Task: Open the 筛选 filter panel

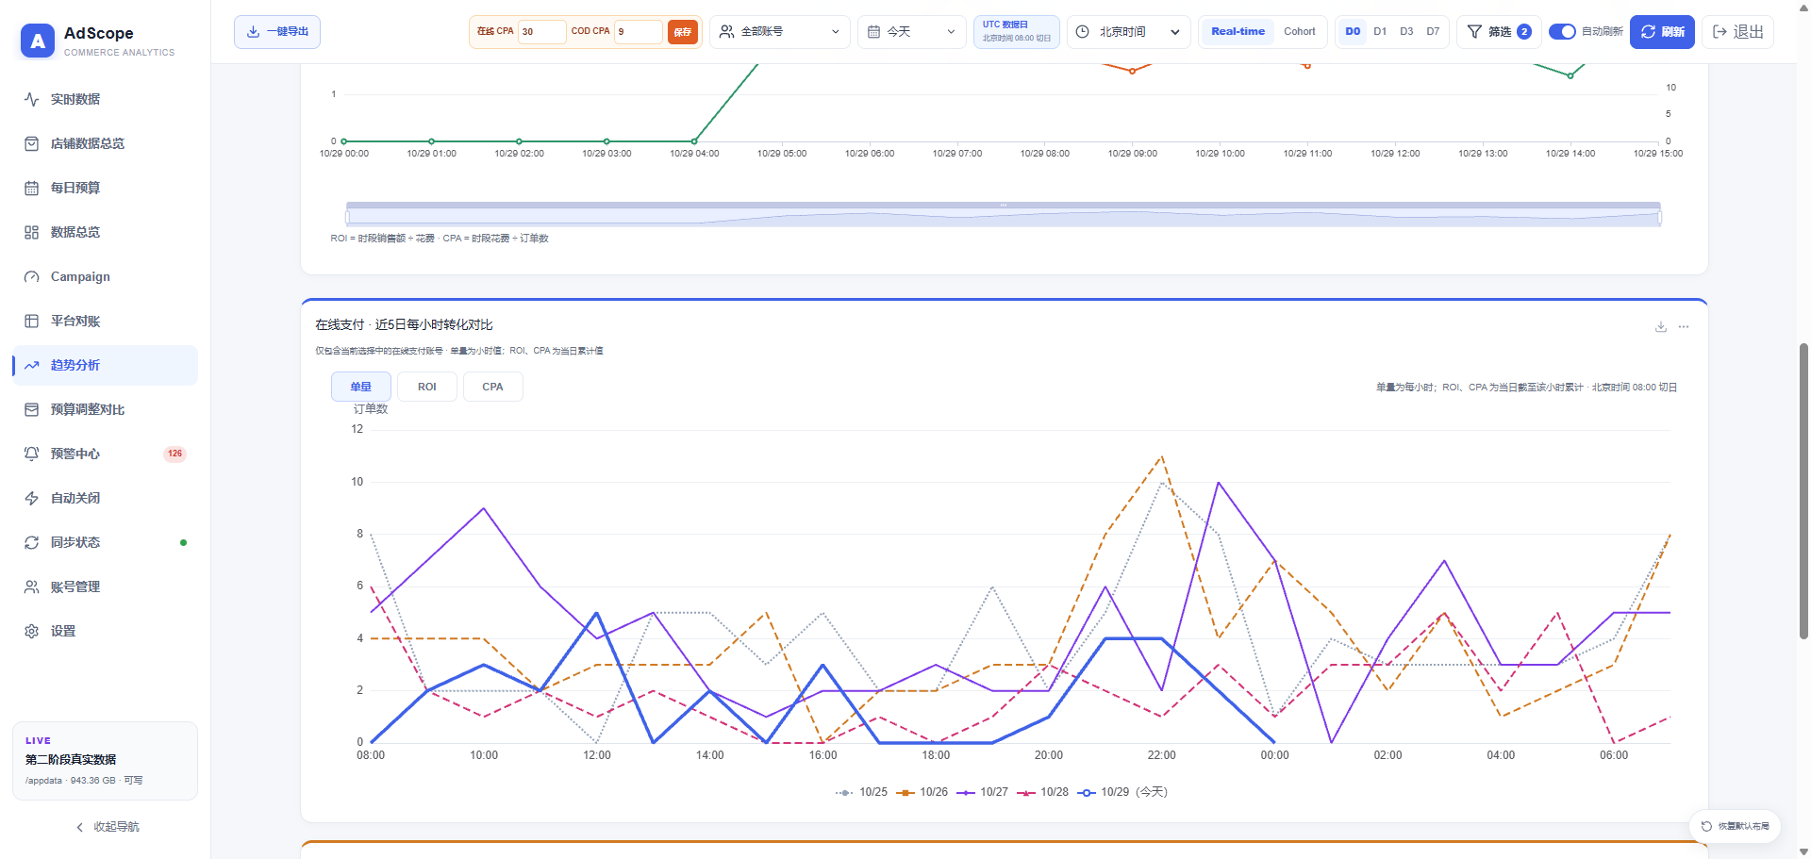Action: (x=1499, y=31)
